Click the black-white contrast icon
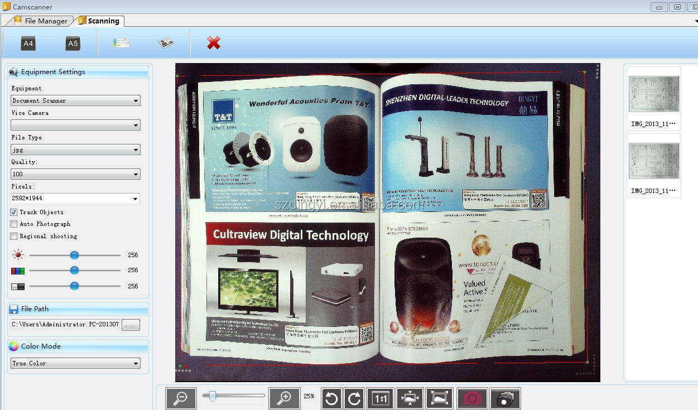 pos(18,286)
